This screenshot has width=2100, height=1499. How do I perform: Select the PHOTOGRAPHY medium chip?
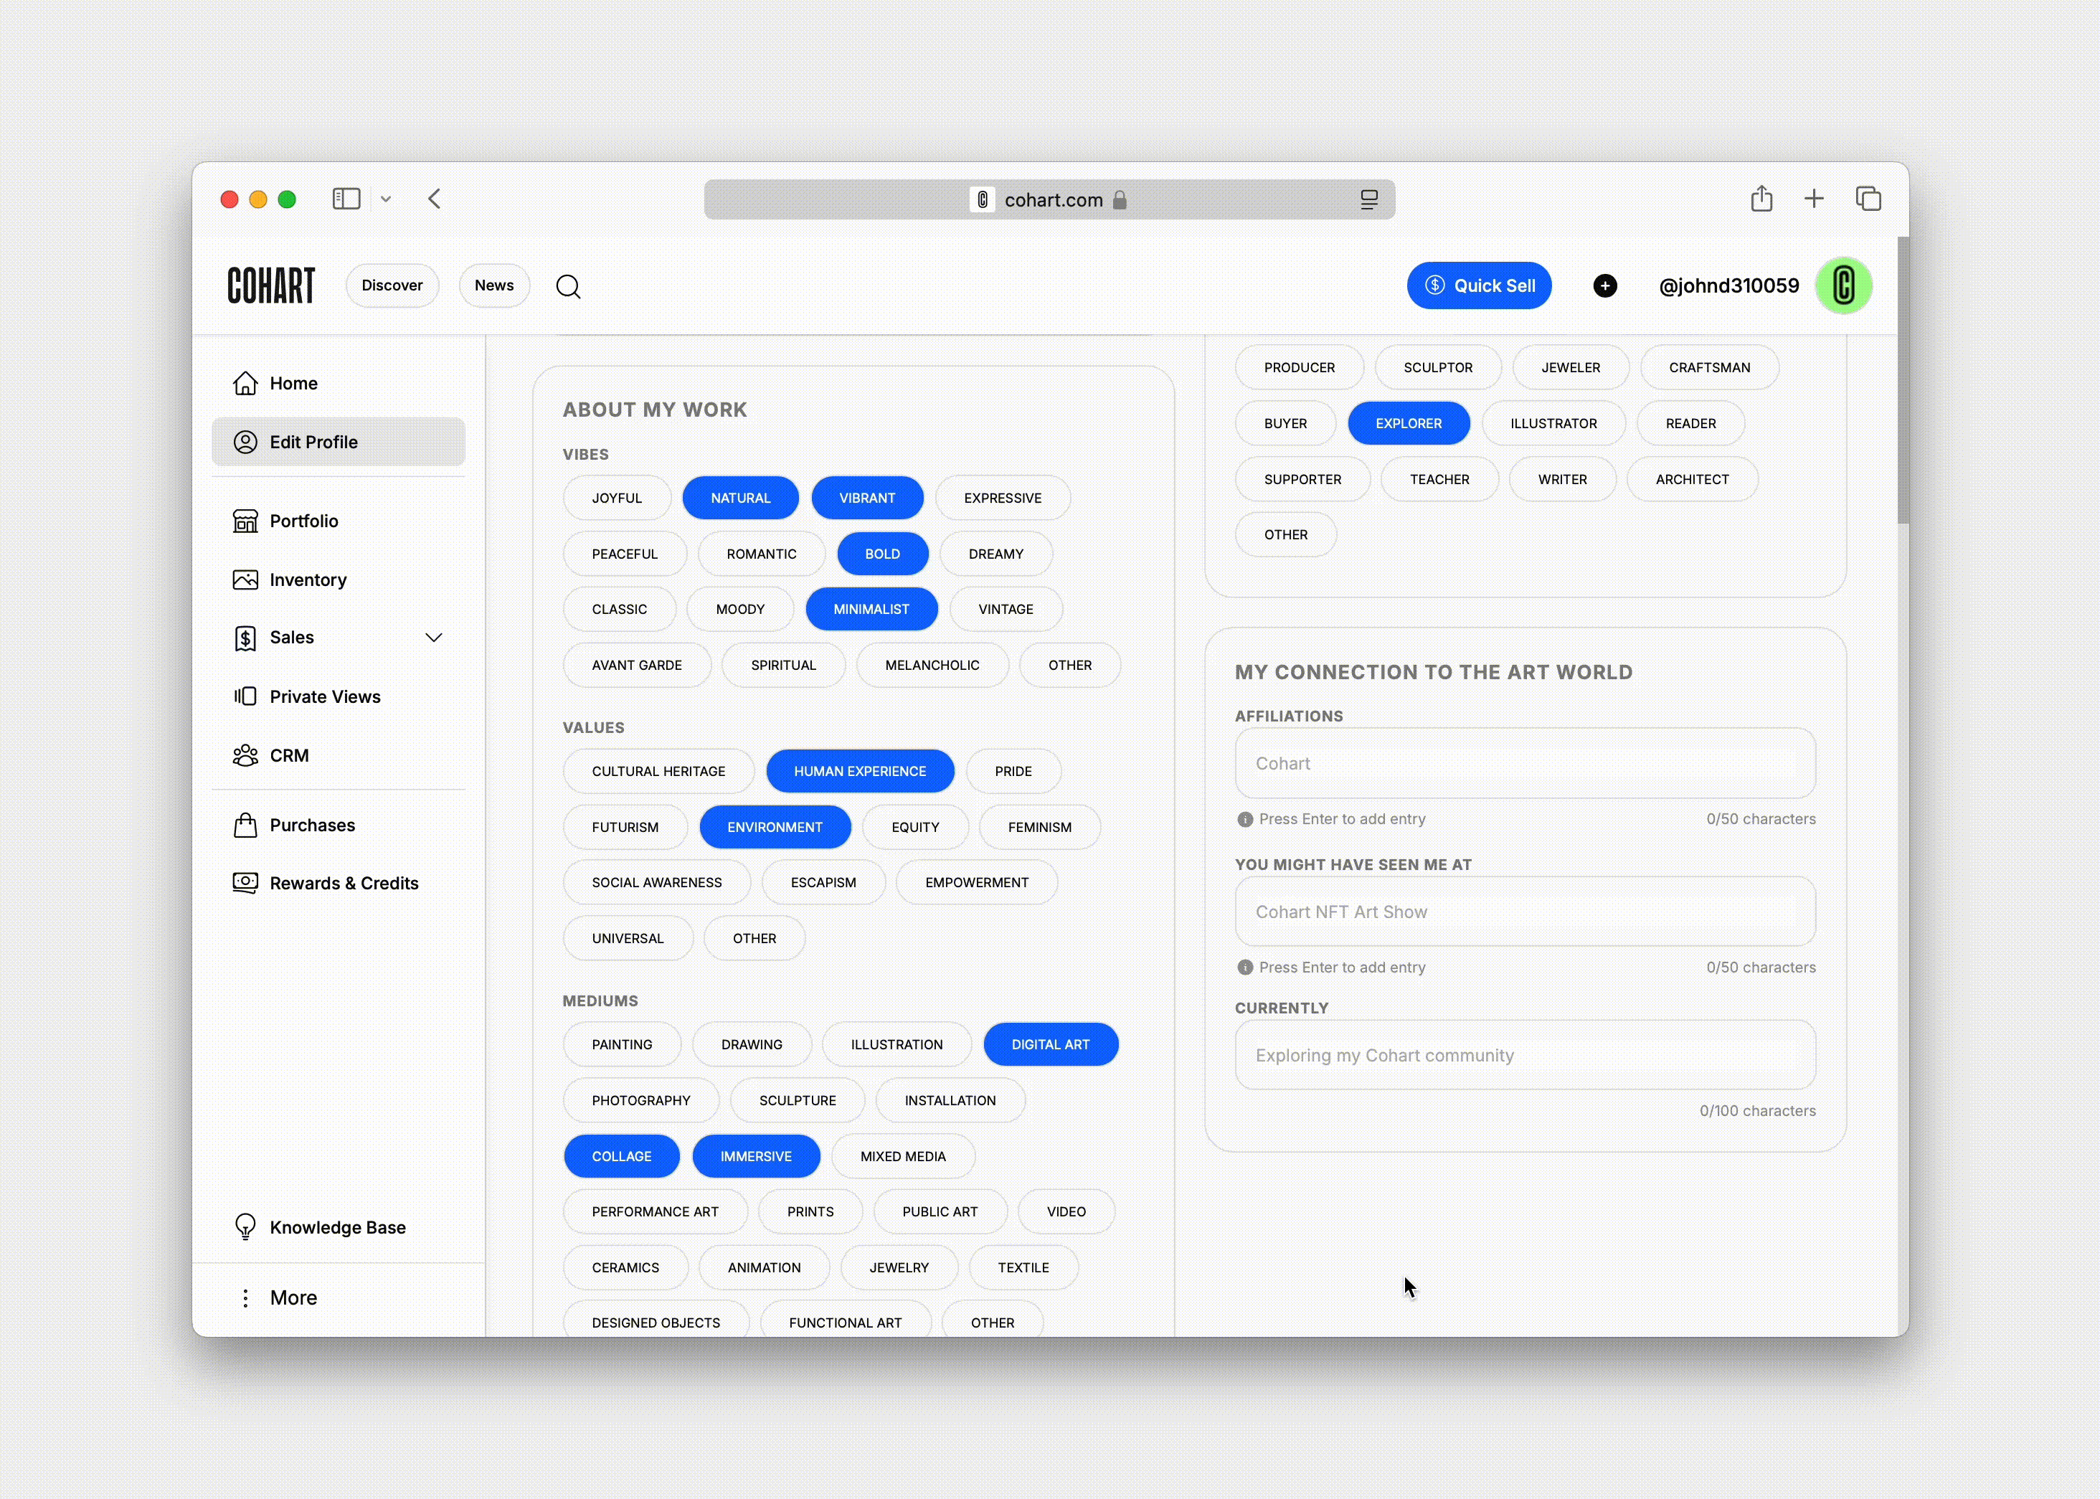click(640, 1100)
